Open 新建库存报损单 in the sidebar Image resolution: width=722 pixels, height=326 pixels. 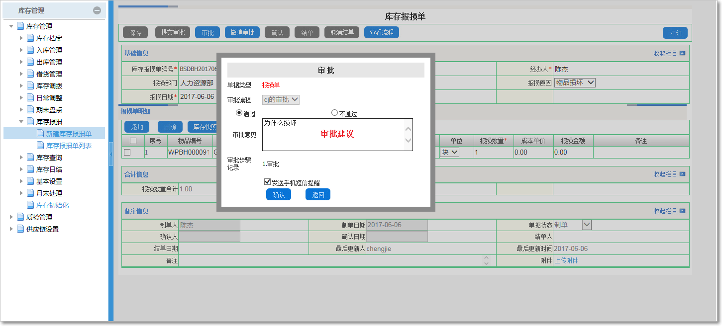[69, 134]
